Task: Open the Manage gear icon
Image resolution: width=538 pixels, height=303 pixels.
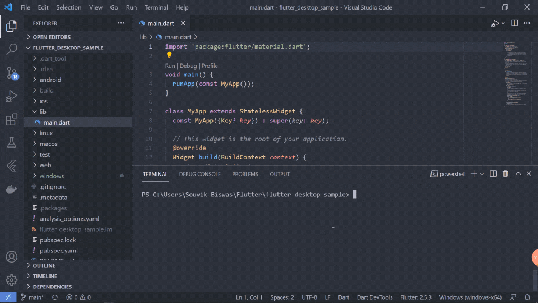Action: click(11, 280)
